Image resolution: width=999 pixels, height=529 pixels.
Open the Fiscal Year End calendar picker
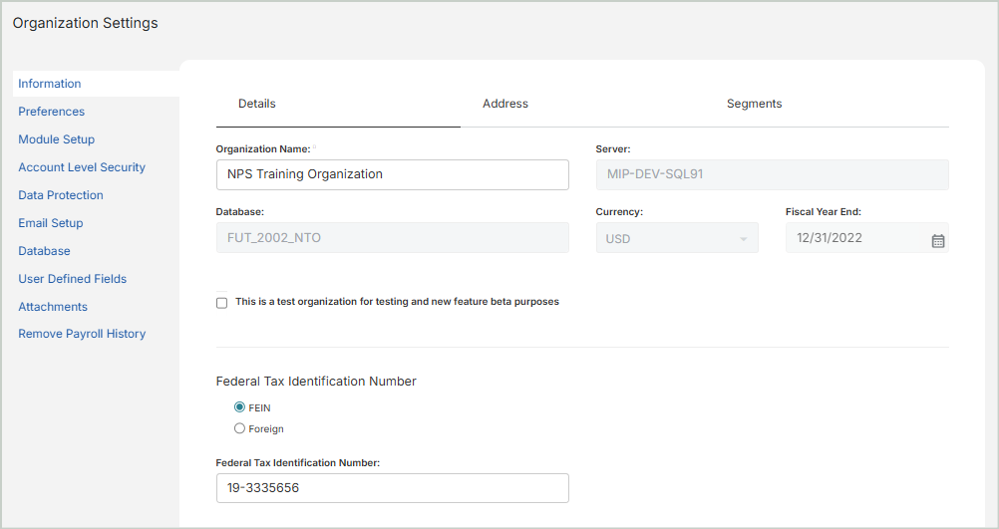click(x=937, y=240)
